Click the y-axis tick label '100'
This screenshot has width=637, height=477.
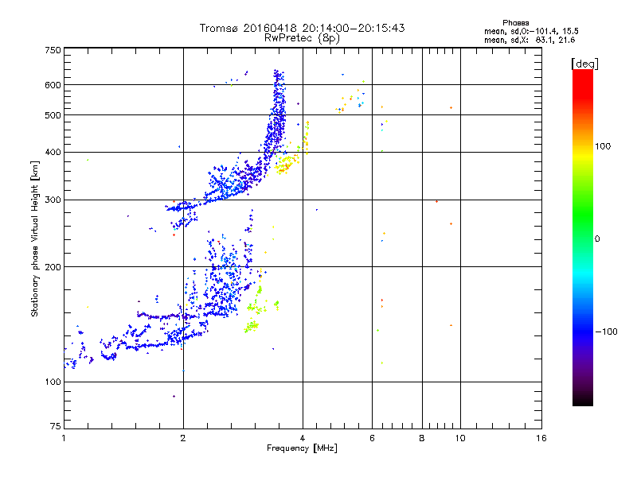[53, 382]
